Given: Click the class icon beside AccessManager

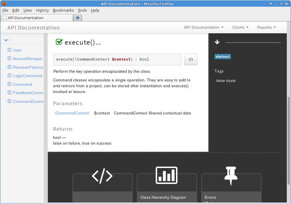Looking at the screenshot, I should pyautogui.click(x=9, y=58).
